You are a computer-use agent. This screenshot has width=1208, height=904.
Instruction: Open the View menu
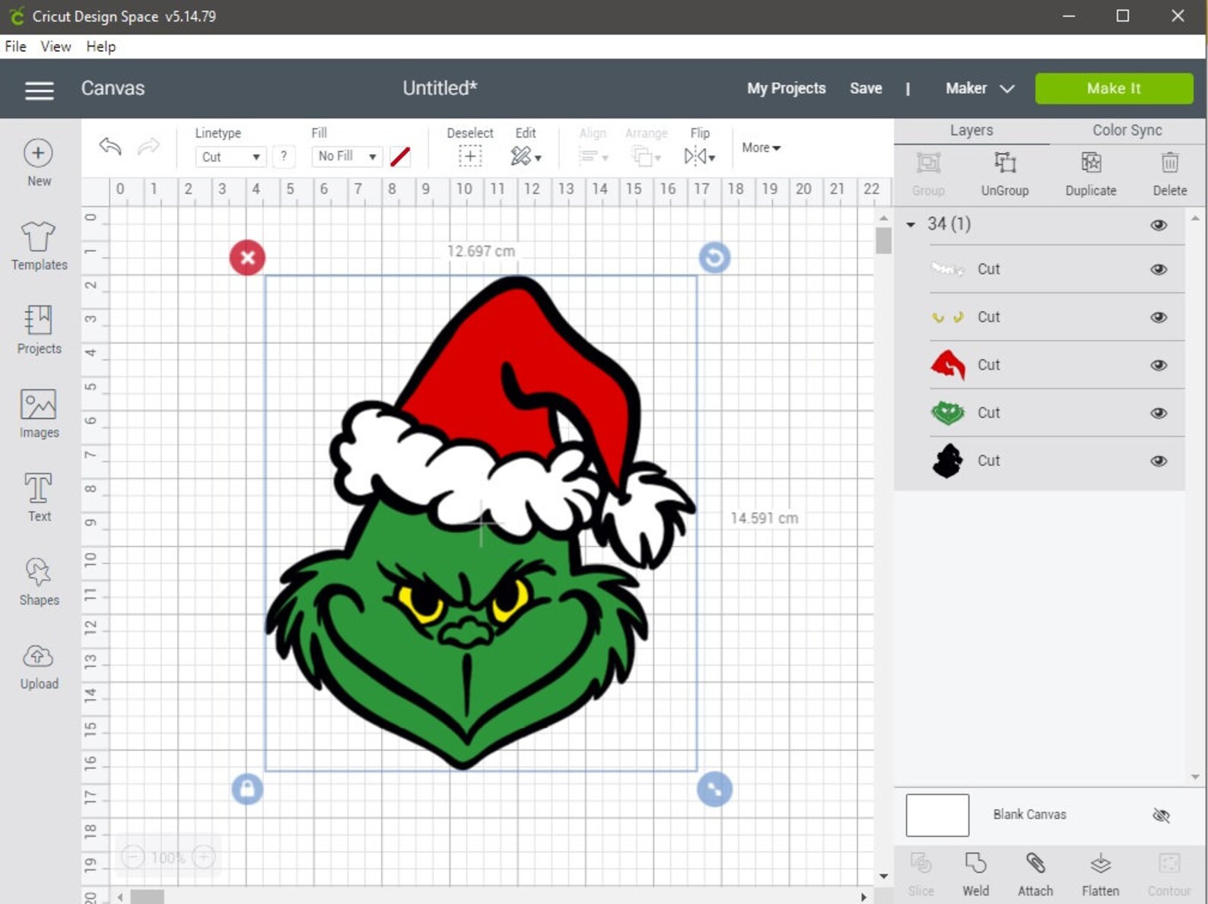[56, 46]
